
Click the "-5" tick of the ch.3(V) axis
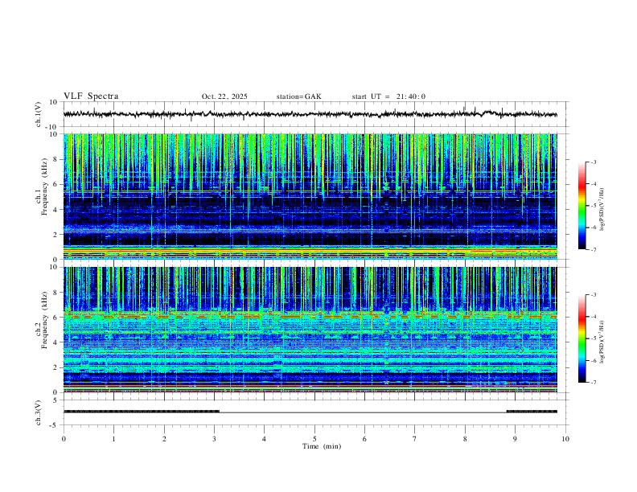(x=55, y=425)
